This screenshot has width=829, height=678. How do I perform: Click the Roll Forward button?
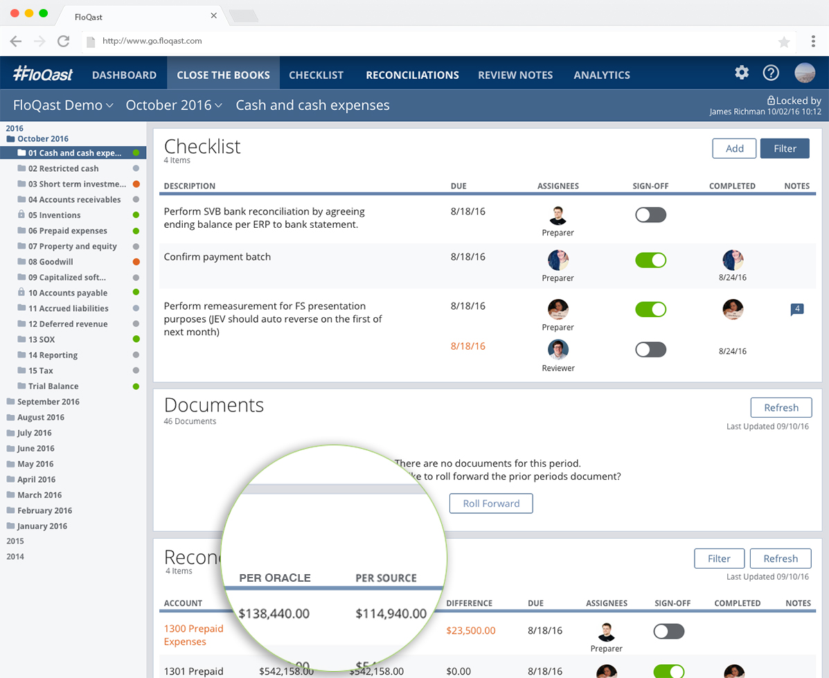click(x=491, y=503)
